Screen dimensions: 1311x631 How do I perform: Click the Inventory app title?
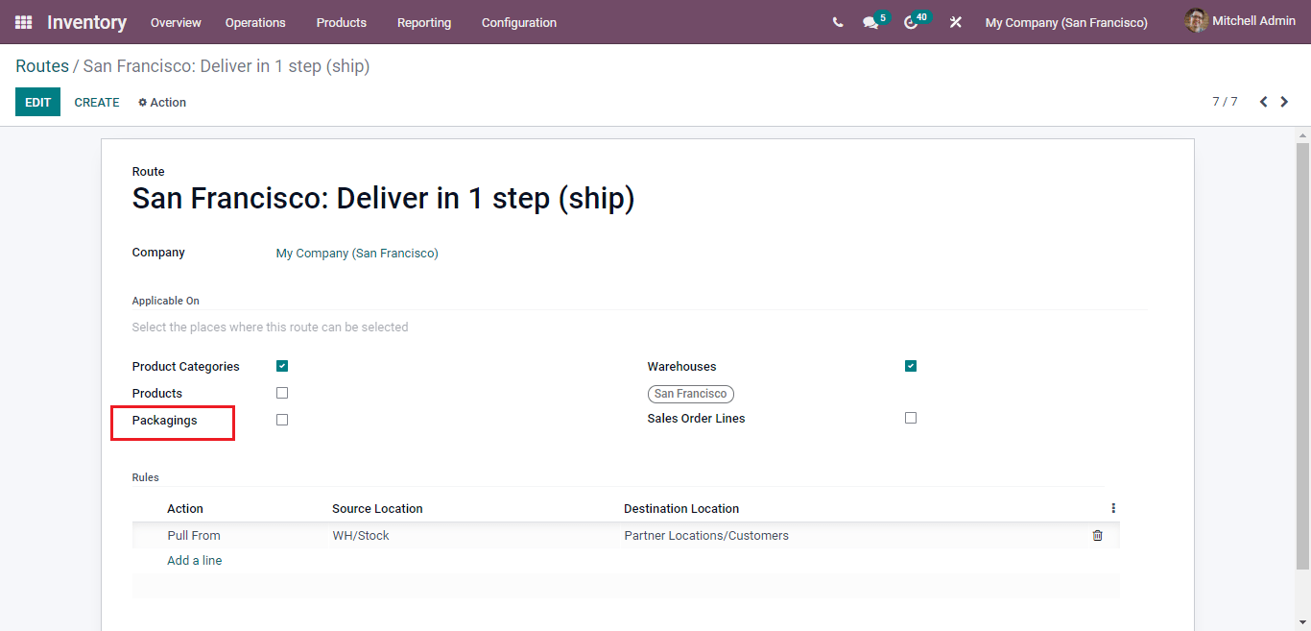[x=86, y=22]
